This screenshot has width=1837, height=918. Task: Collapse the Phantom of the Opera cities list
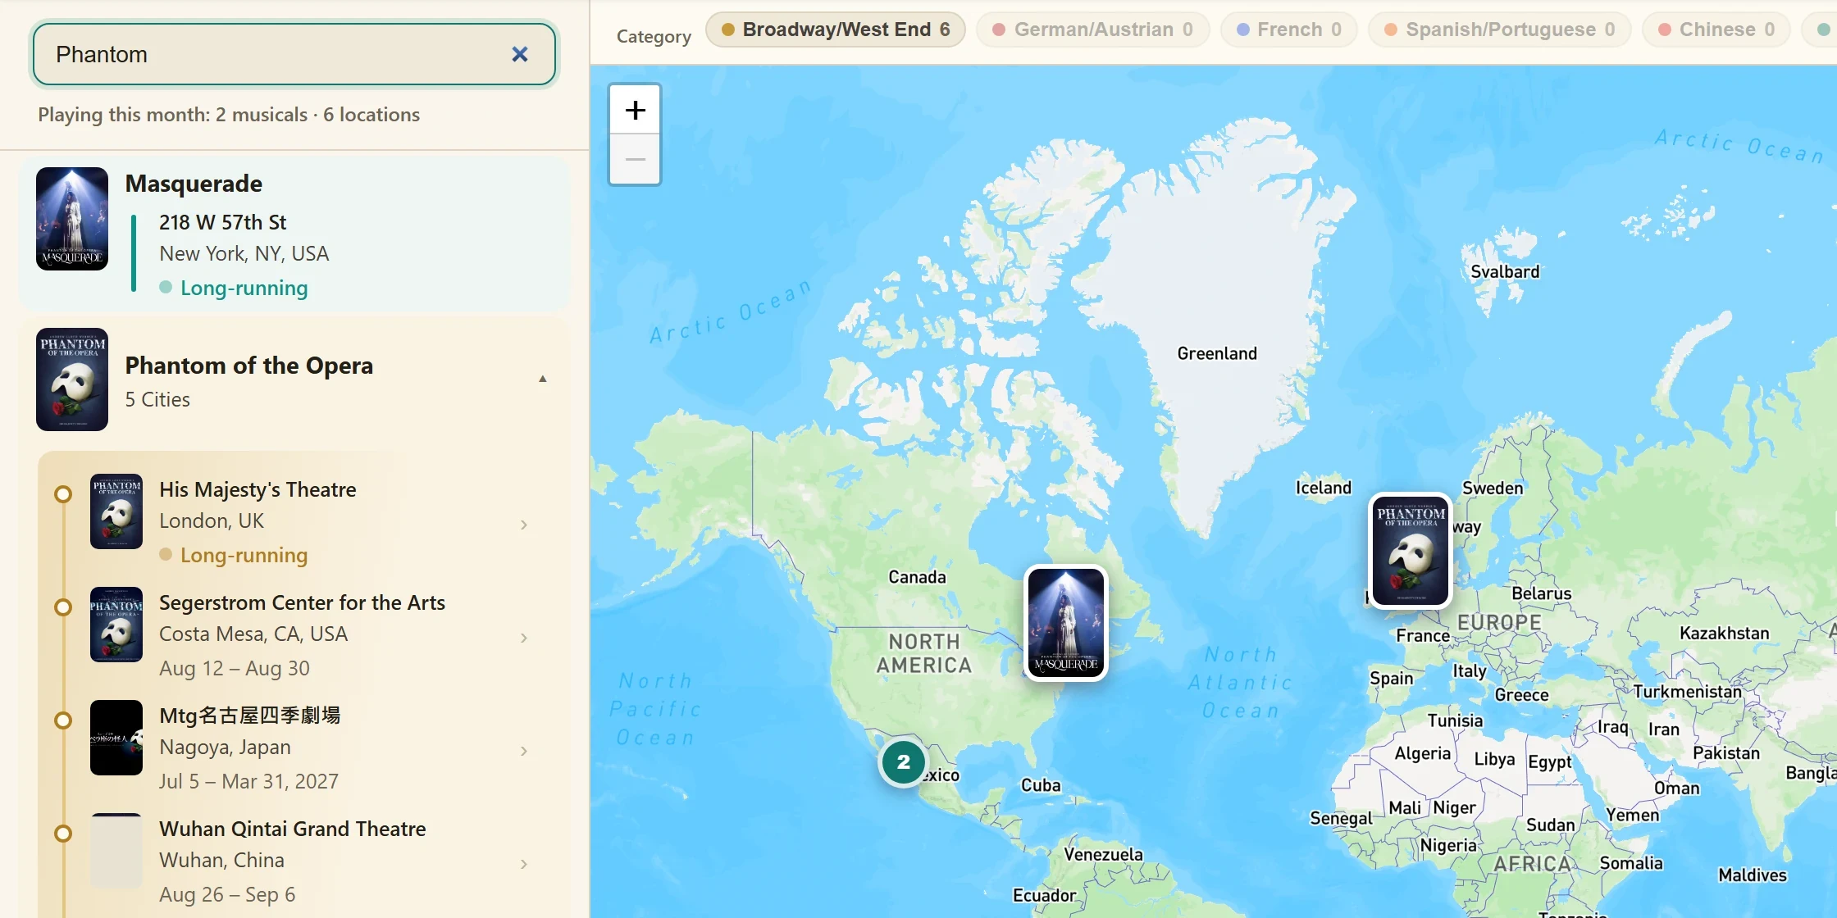(542, 379)
